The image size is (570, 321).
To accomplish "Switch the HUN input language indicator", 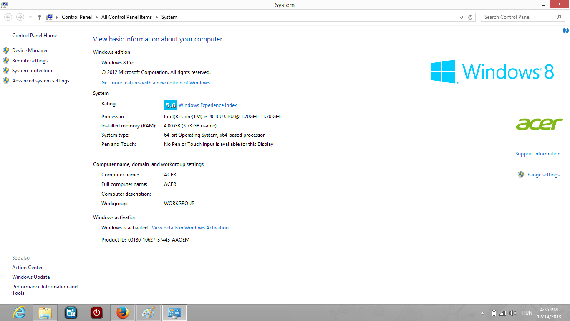I will tap(527, 313).
